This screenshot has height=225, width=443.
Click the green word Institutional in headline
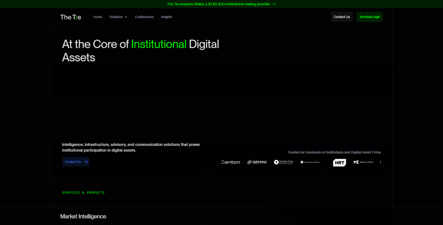[x=159, y=44]
